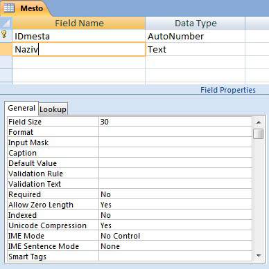
Task: Click the Allow Zero Length label
Action: click(x=41, y=205)
